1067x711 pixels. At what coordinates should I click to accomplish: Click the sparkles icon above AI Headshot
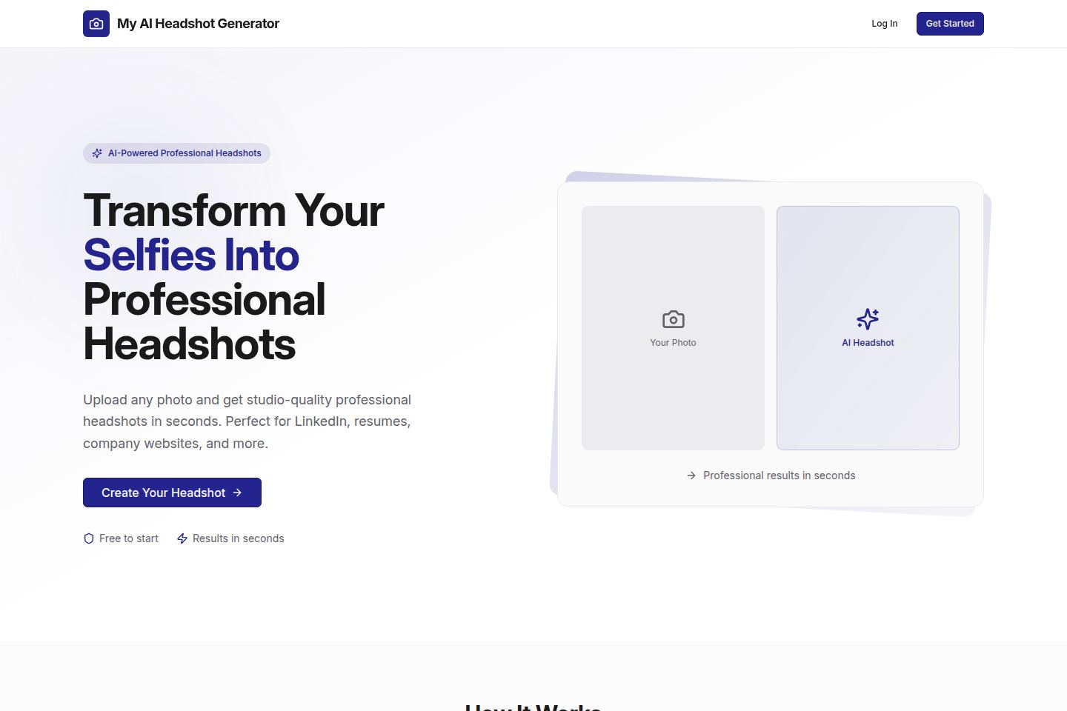[868, 319]
